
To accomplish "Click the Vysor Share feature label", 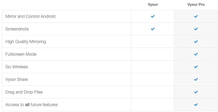I will (17, 79).
